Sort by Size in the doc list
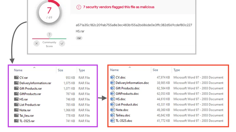This screenshot has width=236, height=132. [155, 70]
